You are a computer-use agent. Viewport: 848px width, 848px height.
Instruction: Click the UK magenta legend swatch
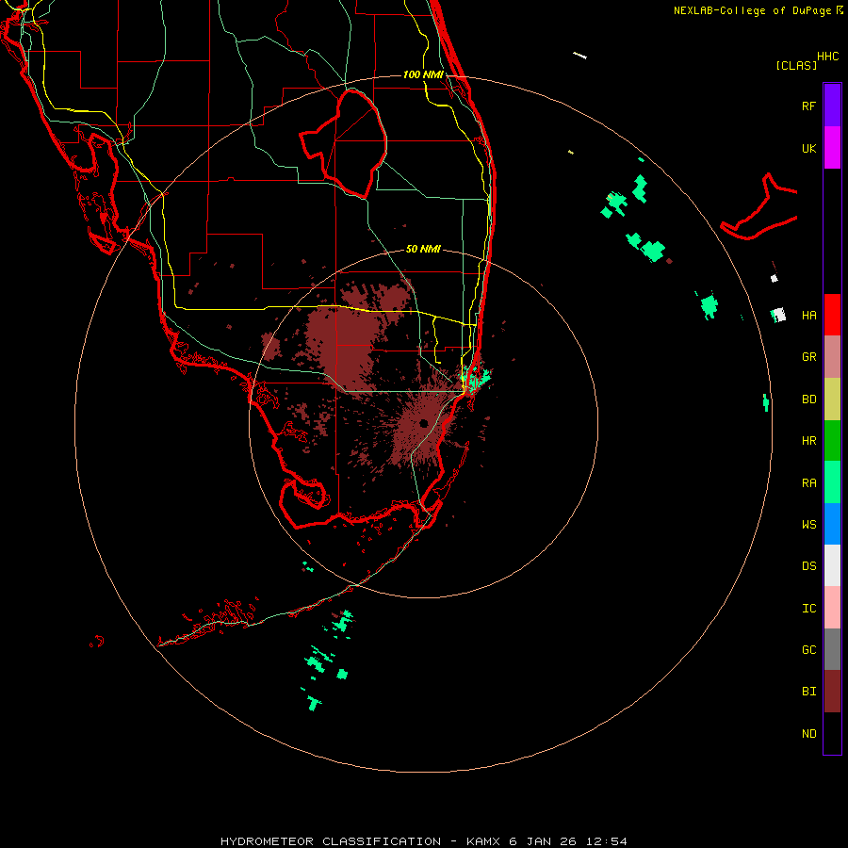coord(832,148)
